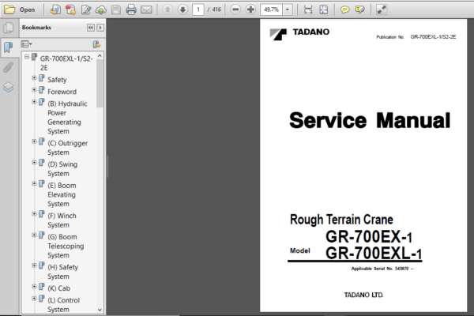Click bookmarks scrollbar up arrow
Image resolution: width=474 pixels, height=316 pixels.
(100, 56)
